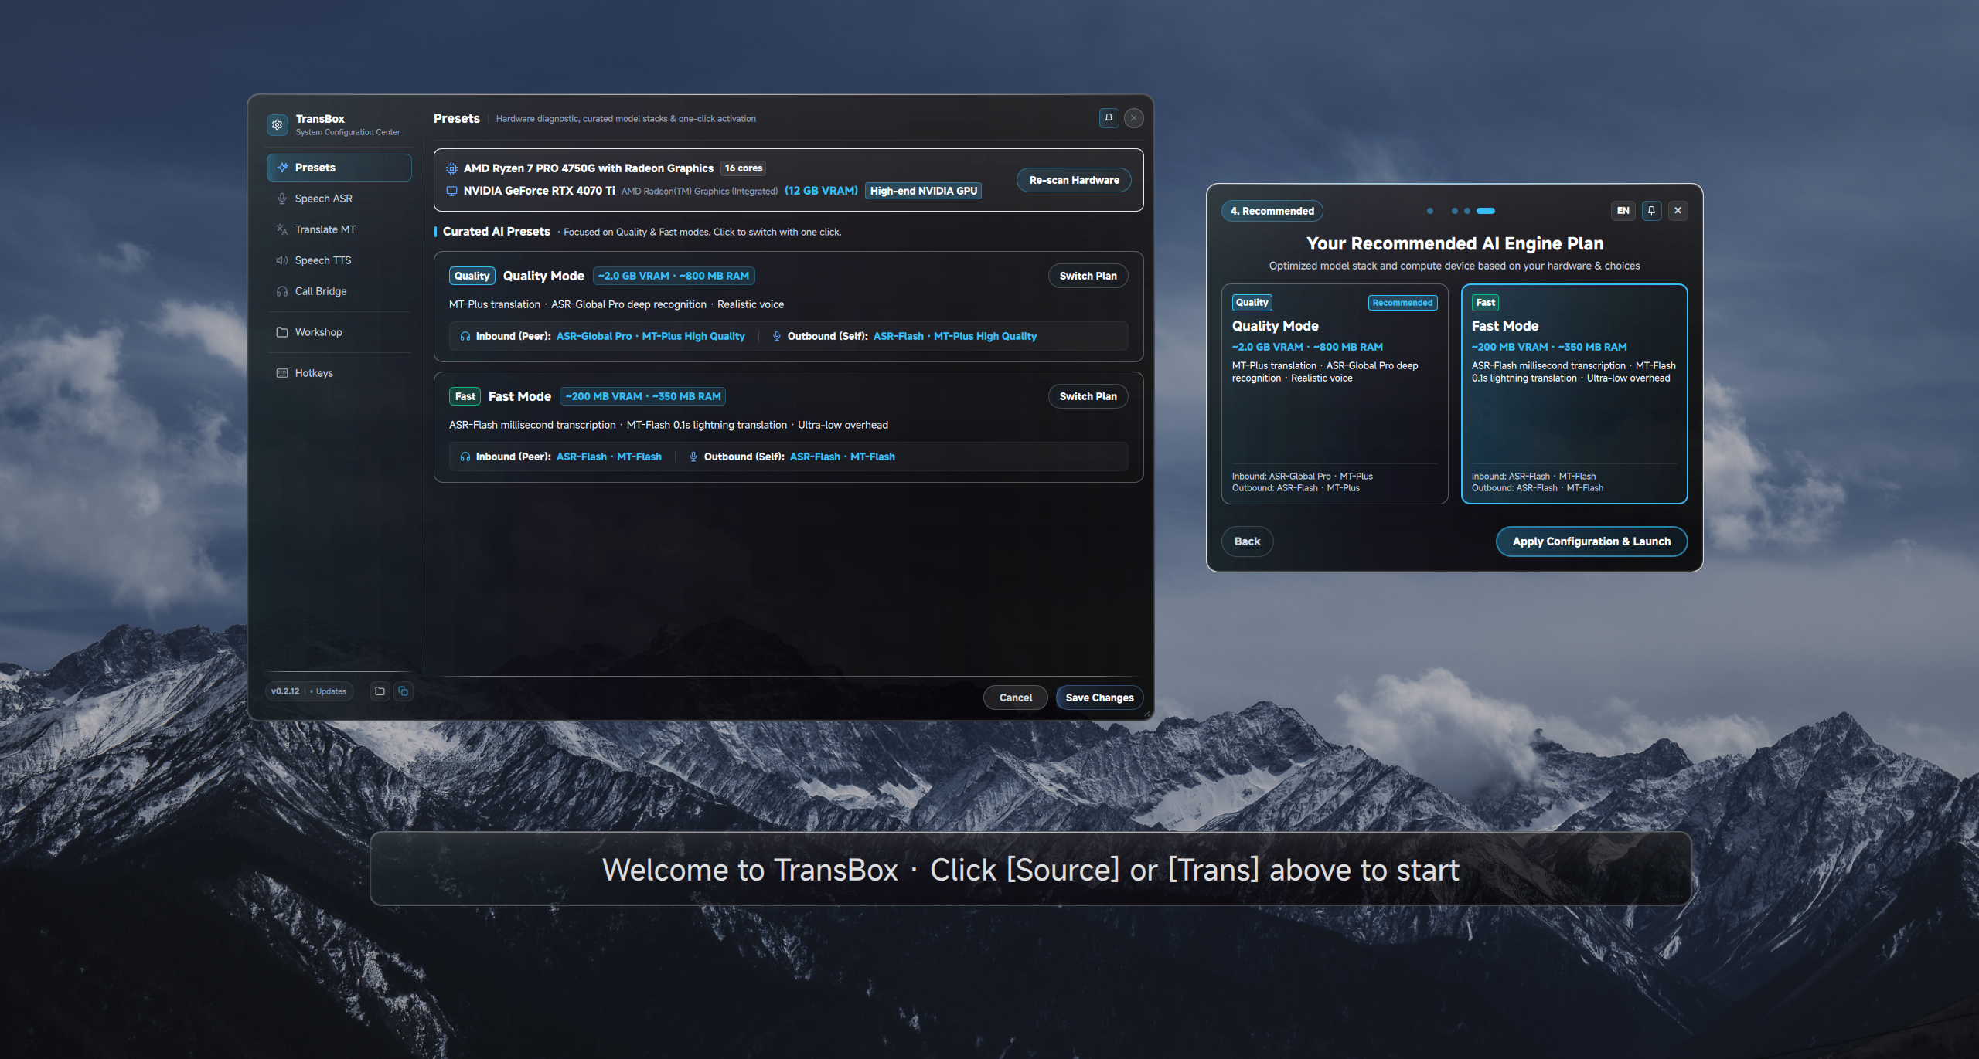Close the Recommended wizard with X

click(x=1678, y=211)
